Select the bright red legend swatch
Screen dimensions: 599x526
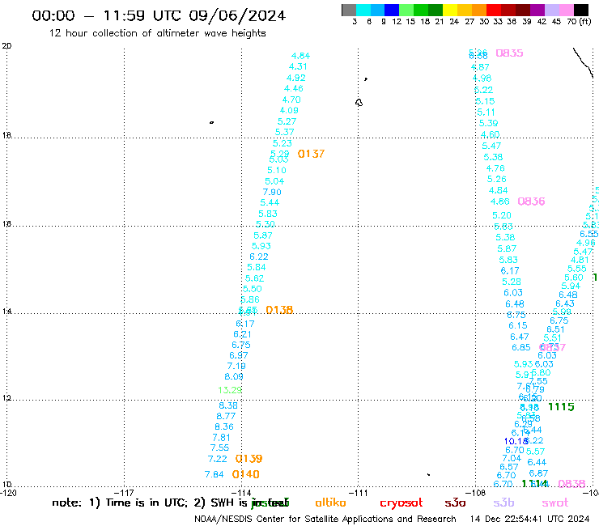click(494, 10)
